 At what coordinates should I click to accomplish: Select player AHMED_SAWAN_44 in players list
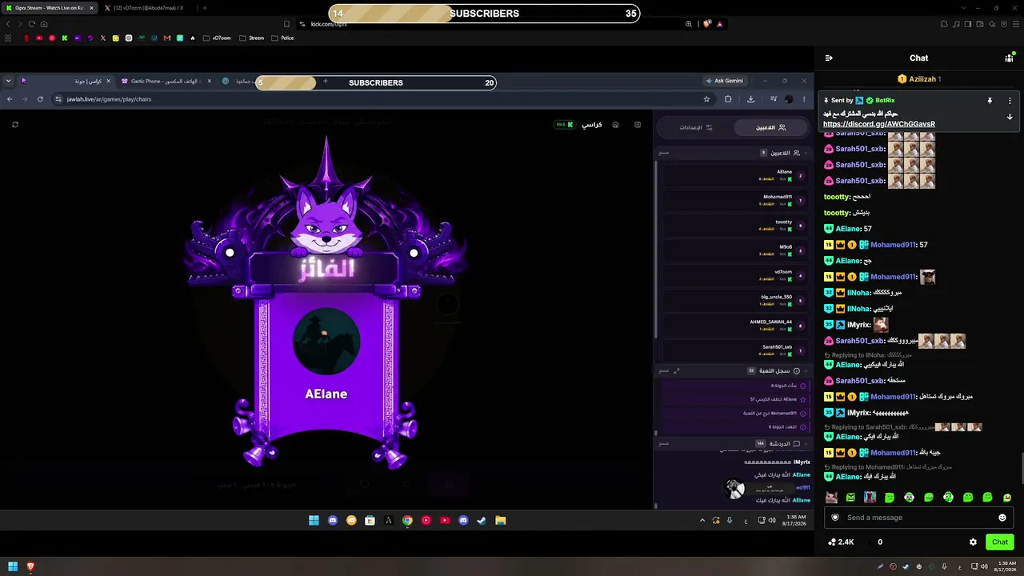tap(735, 326)
